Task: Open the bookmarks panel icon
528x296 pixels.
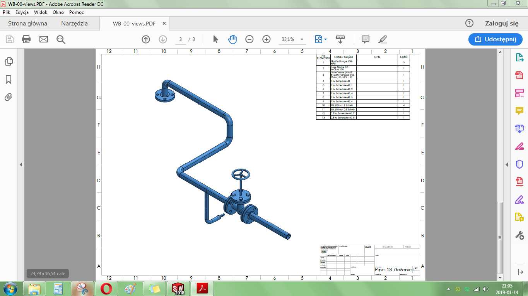Action: [9, 79]
